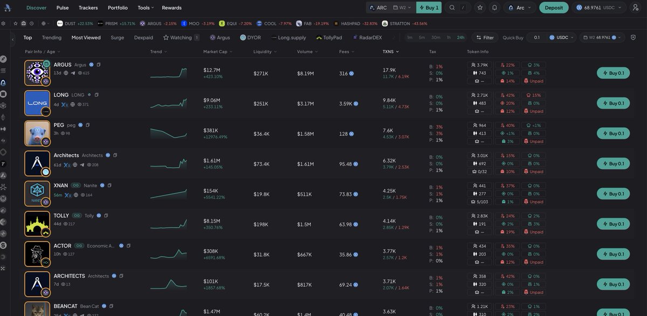
Task: Open the globe dropdown in ticker bar
Action: 45,24
